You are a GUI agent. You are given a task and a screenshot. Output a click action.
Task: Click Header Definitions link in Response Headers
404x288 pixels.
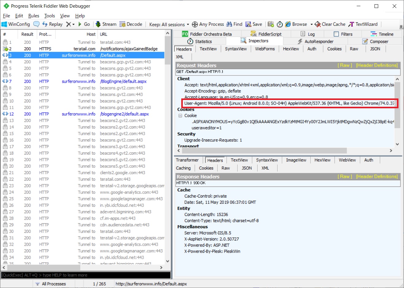pos(377,177)
